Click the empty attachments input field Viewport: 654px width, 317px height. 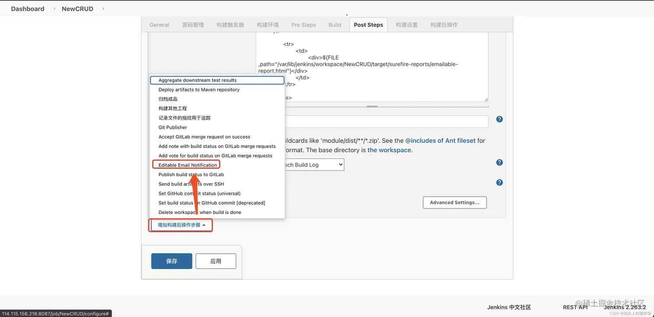[386, 121]
